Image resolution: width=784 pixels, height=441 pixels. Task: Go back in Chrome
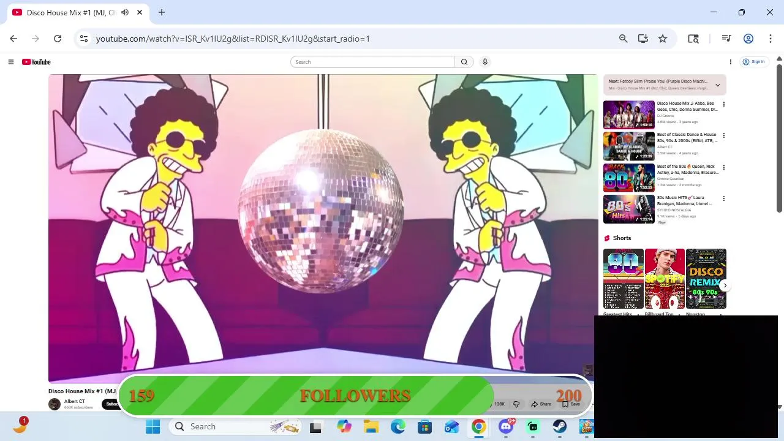13,39
